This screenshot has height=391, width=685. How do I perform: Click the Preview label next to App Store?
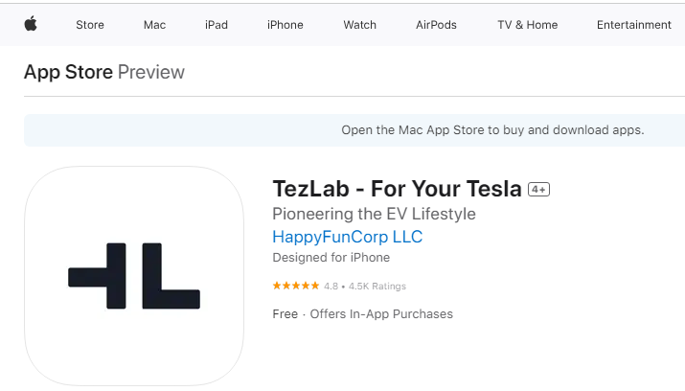(x=151, y=72)
